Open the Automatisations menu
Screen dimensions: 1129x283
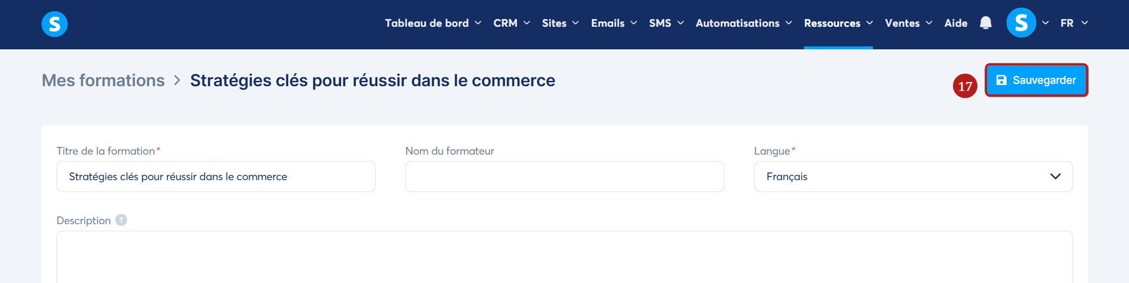tap(744, 23)
